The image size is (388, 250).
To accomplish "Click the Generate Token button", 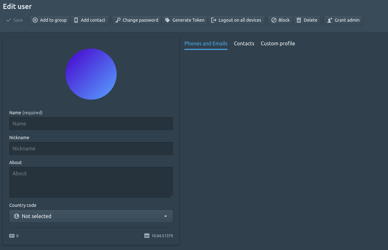I will (x=185, y=20).
